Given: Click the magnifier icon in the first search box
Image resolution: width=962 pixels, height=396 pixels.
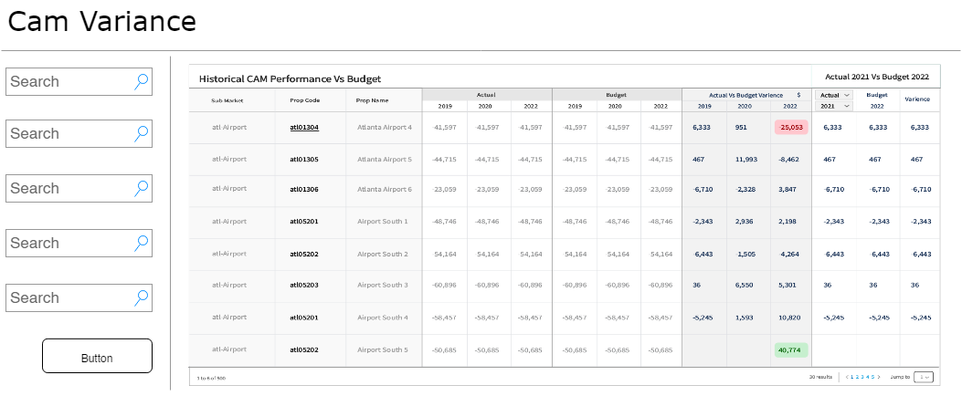Looking at the screenshot, I should click(142, 81).
